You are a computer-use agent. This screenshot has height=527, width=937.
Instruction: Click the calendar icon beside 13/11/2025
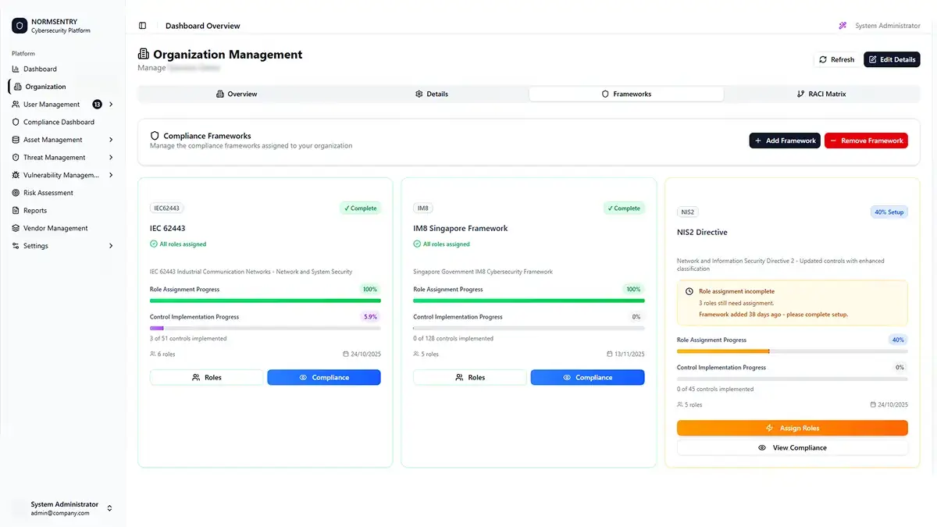[610, 354]
